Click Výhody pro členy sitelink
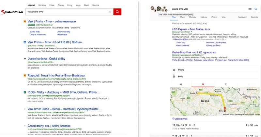 tap(213, 45)
